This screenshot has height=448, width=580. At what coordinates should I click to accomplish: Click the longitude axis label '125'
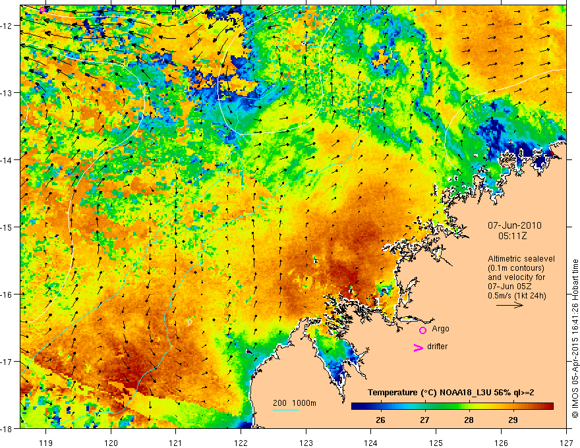(x=436, y=443)
